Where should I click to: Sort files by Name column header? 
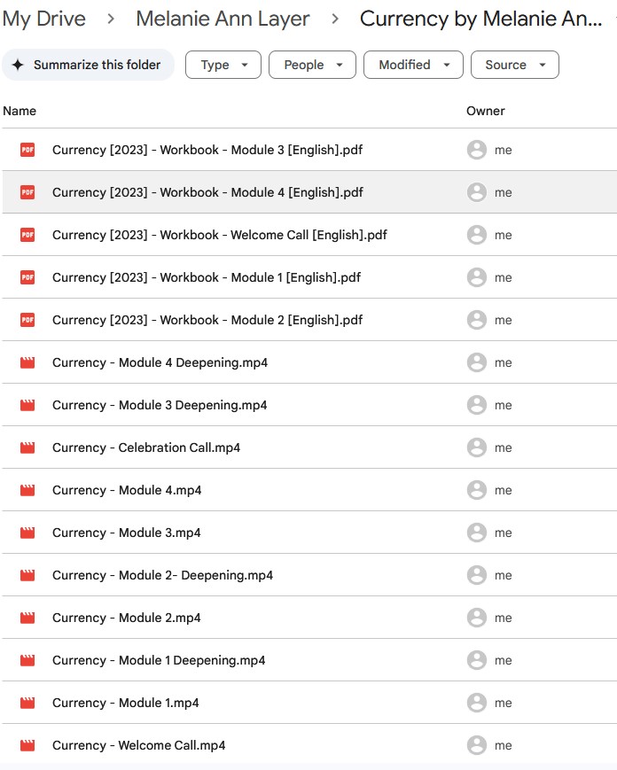(20, 111)
